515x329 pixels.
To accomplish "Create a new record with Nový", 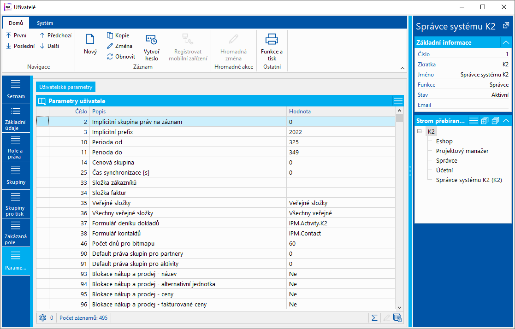I will click(90, 45).
